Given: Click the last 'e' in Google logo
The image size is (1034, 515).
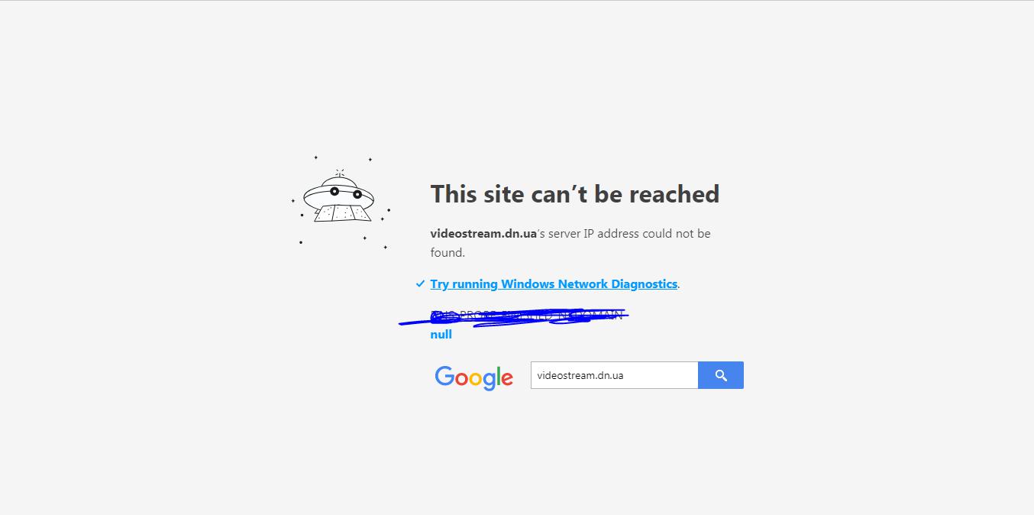Looking at the screenshot, I should point(506,379).
